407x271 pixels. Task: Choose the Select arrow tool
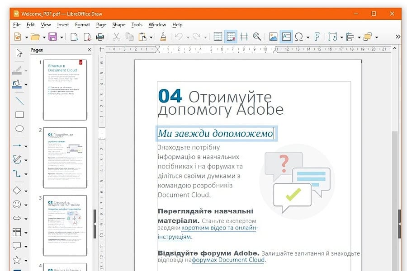click(x=19, y=53)
